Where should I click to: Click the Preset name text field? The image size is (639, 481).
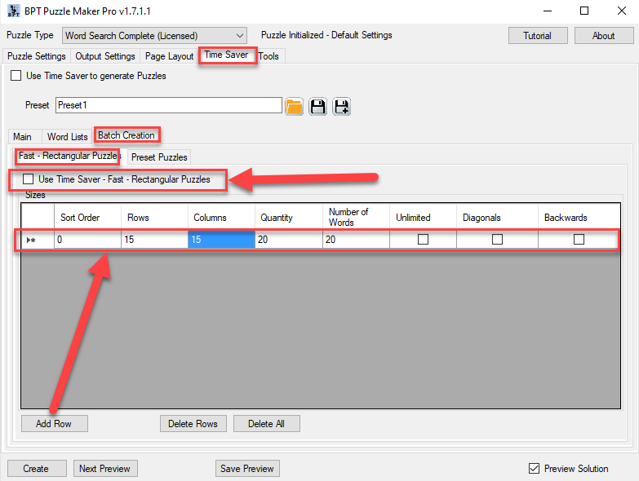169,105
